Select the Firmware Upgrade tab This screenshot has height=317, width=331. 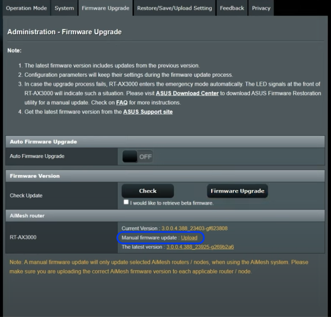105,8
